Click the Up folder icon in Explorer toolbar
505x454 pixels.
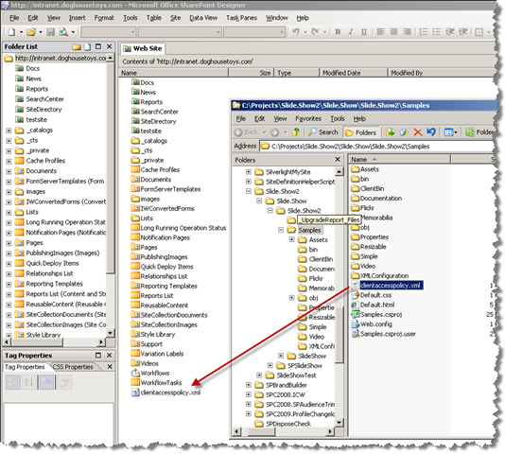tap(296, 132)
